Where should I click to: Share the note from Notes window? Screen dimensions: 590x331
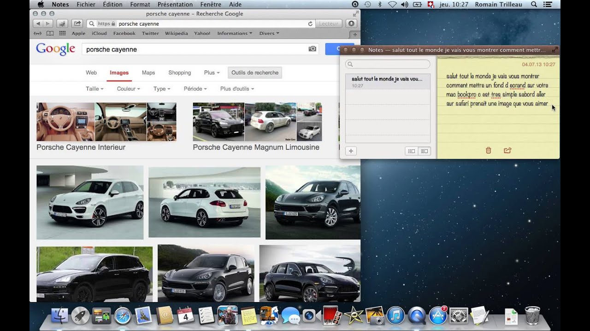point(507,150)
